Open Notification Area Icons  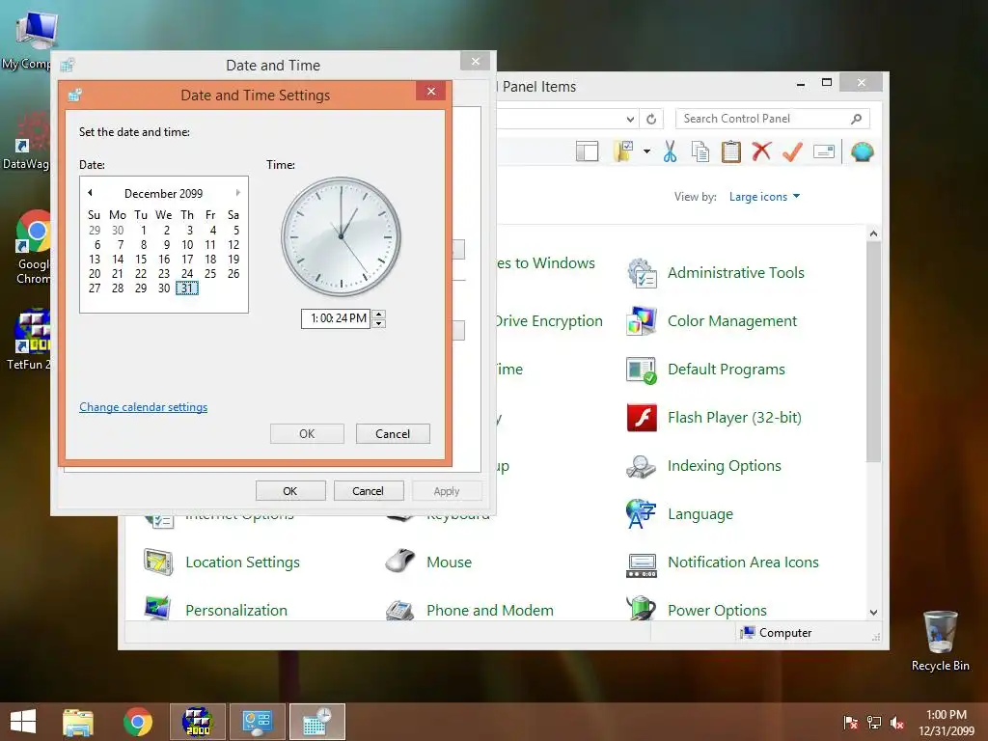[x=723, y=563]
